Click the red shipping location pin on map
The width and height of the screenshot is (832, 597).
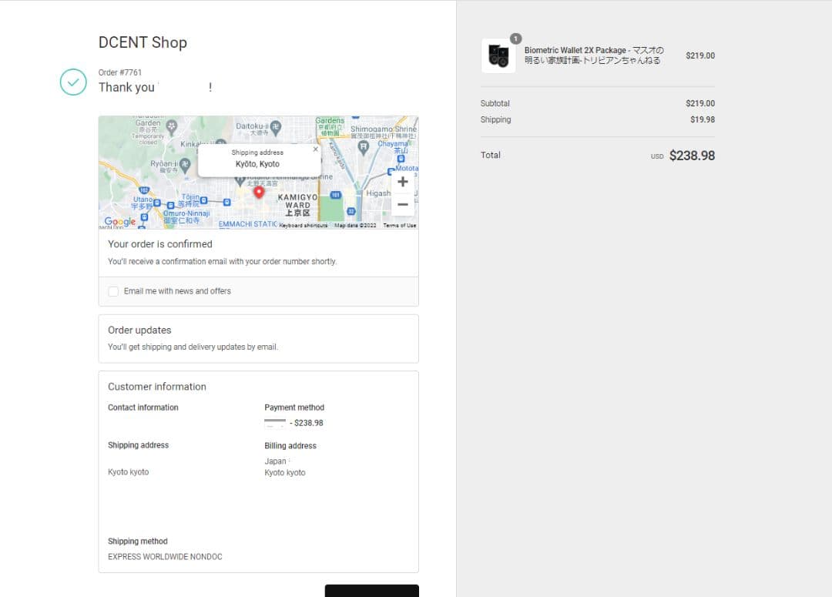259,193
